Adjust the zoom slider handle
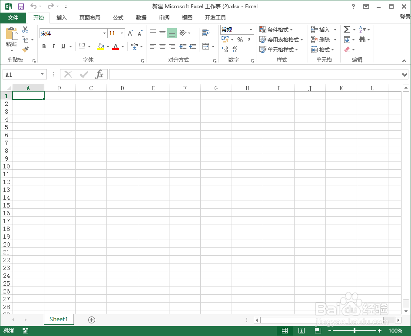The image size is (411, 336). pyautogui.click(x=355, y=330)
